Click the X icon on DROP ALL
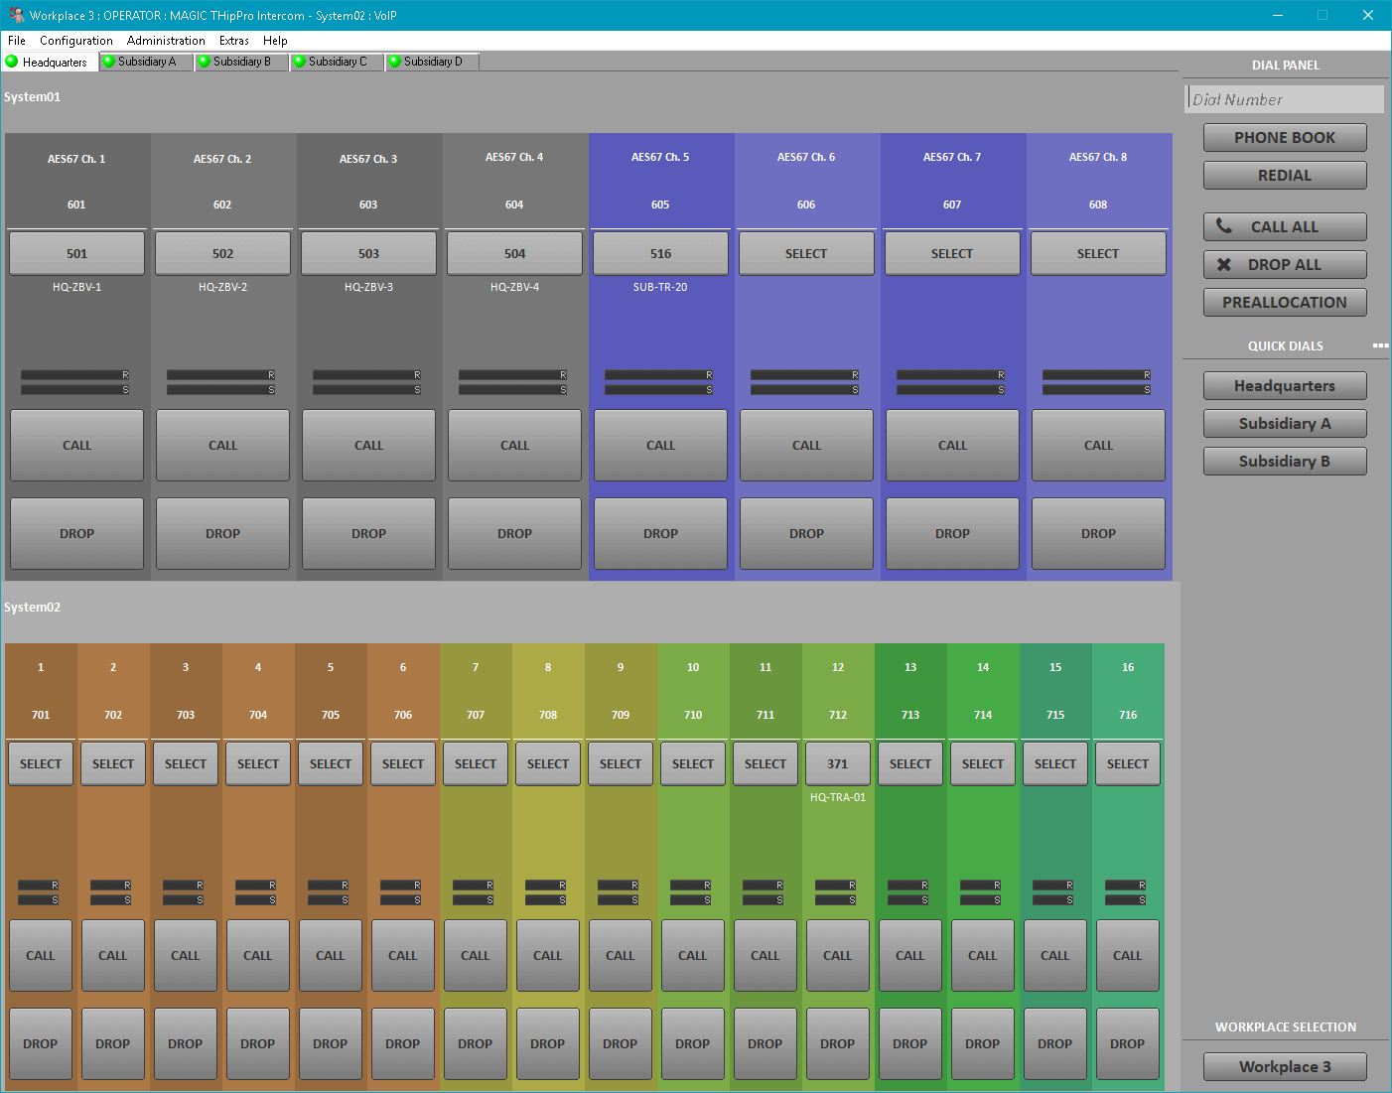Viewport: 1392px width, 1093px height. tap(1223, 264)
